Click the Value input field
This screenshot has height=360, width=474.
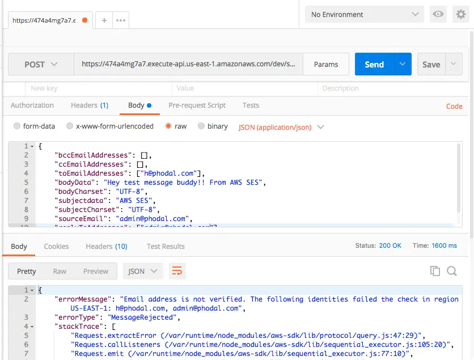click(x=245, y=88)
